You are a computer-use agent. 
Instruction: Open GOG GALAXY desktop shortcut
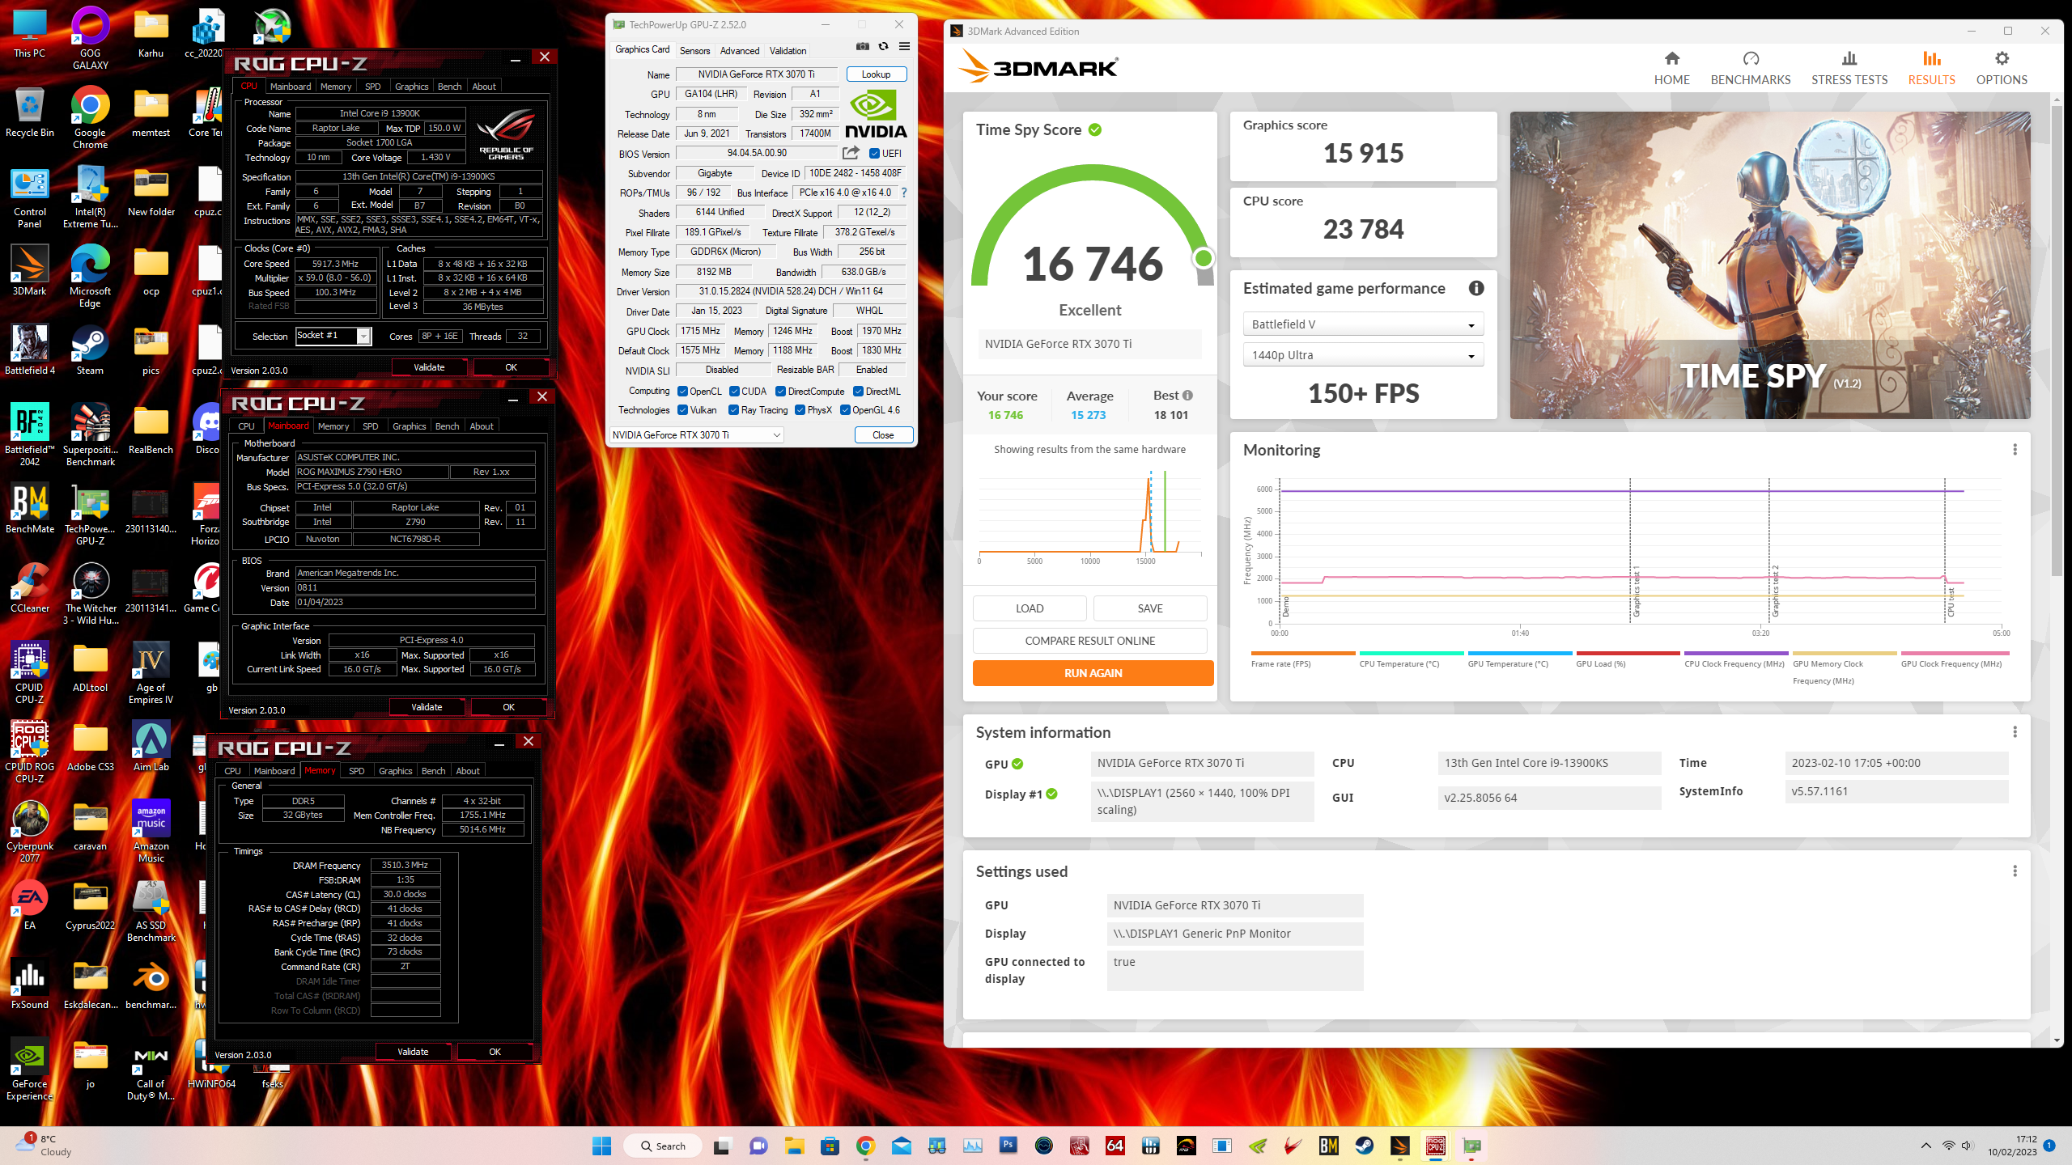pos(90,39)
